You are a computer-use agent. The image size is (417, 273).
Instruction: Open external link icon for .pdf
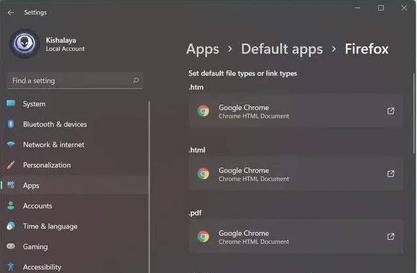coord(391,236)
